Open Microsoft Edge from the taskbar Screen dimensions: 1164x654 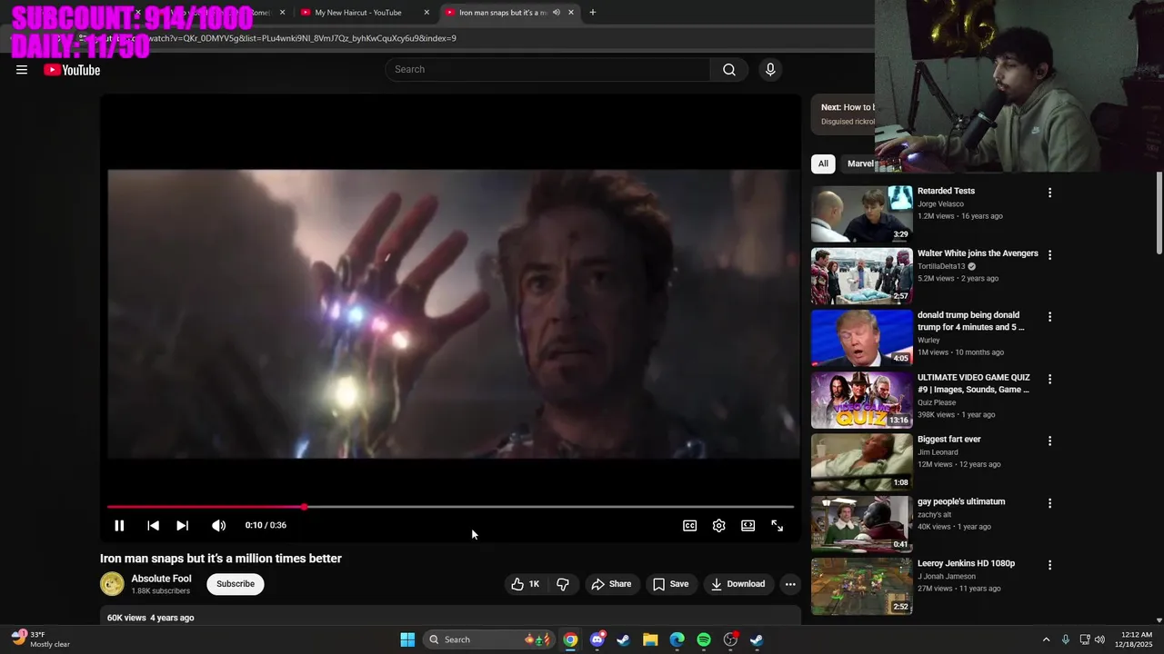click(677, 639)
